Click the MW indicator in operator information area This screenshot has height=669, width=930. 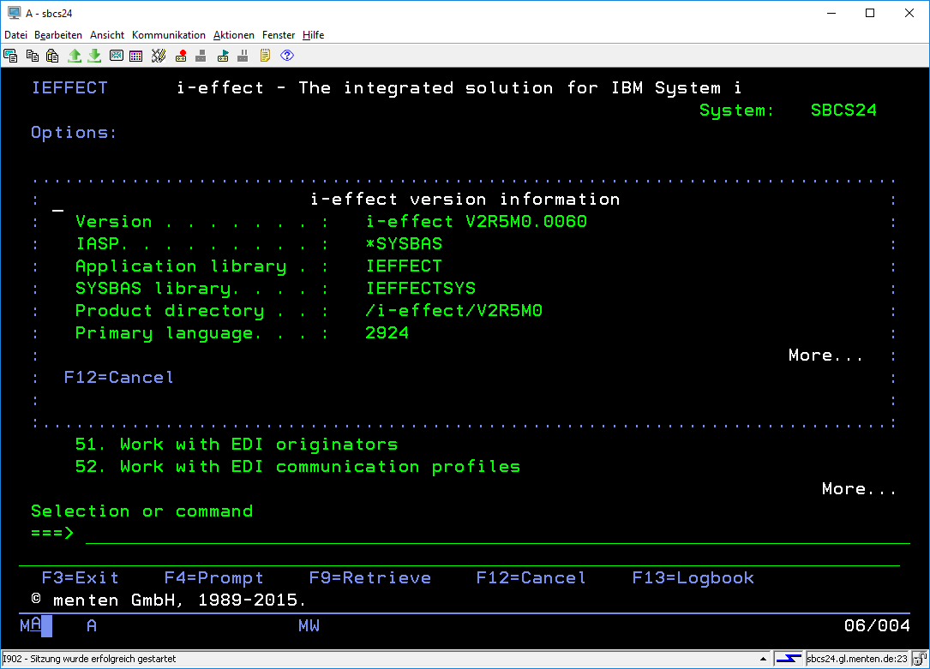[x=309, y=625]
